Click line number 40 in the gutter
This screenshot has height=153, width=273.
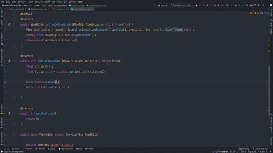(5, 82)
